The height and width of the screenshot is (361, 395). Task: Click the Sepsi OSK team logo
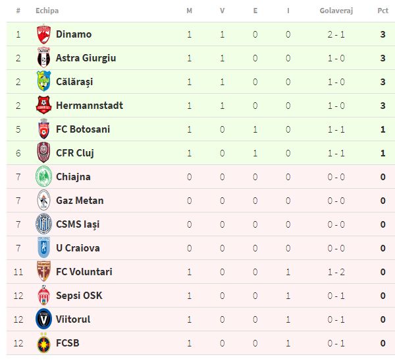[43, 296]
